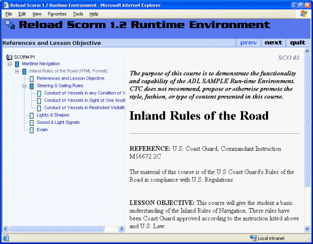The height and width of the screenshot is (244, 313).
Task: Click the Internet Explorer icon in the title bar
Action: click(6, 5)
